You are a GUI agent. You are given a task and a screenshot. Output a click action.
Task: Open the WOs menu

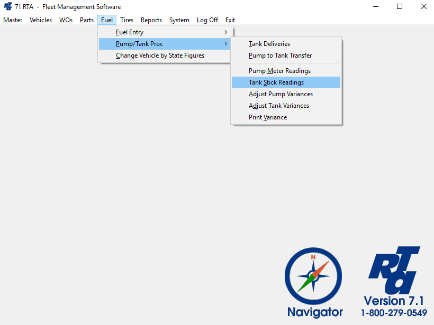point(66,20)
